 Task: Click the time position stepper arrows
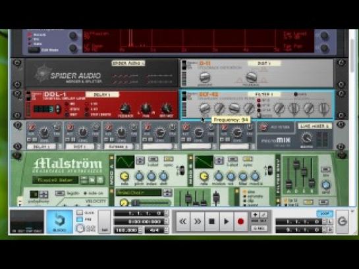[167, 222]
